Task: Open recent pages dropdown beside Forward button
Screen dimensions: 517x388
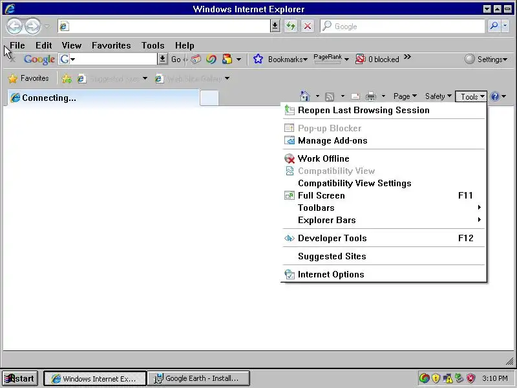Action: click(x=47, y=26)
